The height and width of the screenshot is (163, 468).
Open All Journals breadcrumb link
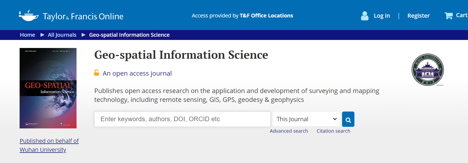(x=62, y=35)
